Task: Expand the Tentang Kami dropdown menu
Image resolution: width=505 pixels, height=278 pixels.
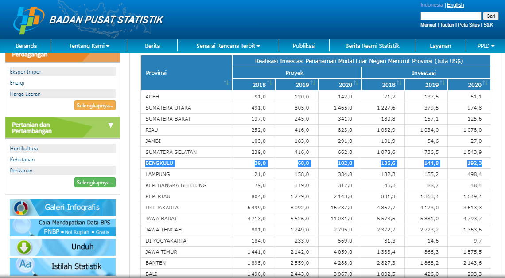Action: (x=89, y=46)
